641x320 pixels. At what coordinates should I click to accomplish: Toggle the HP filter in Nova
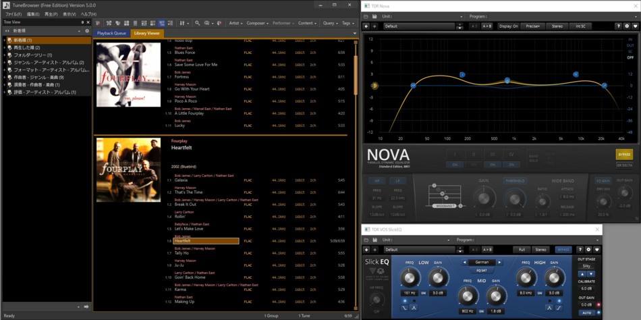pos(377,180)
